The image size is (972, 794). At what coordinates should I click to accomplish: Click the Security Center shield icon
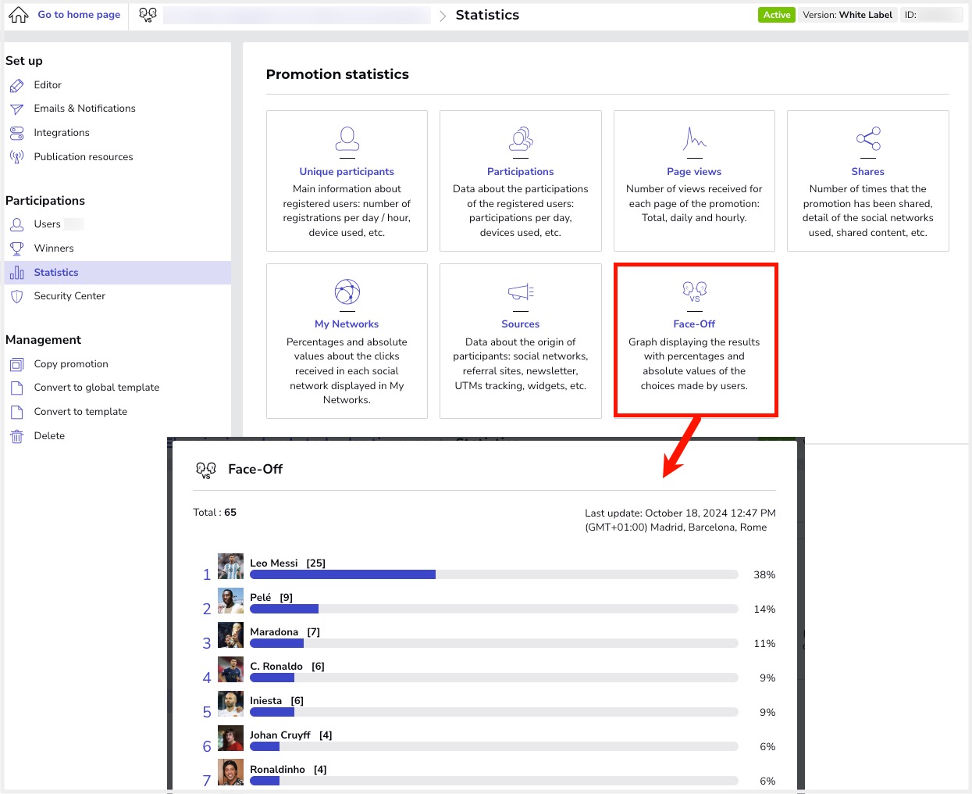[16, 296]
